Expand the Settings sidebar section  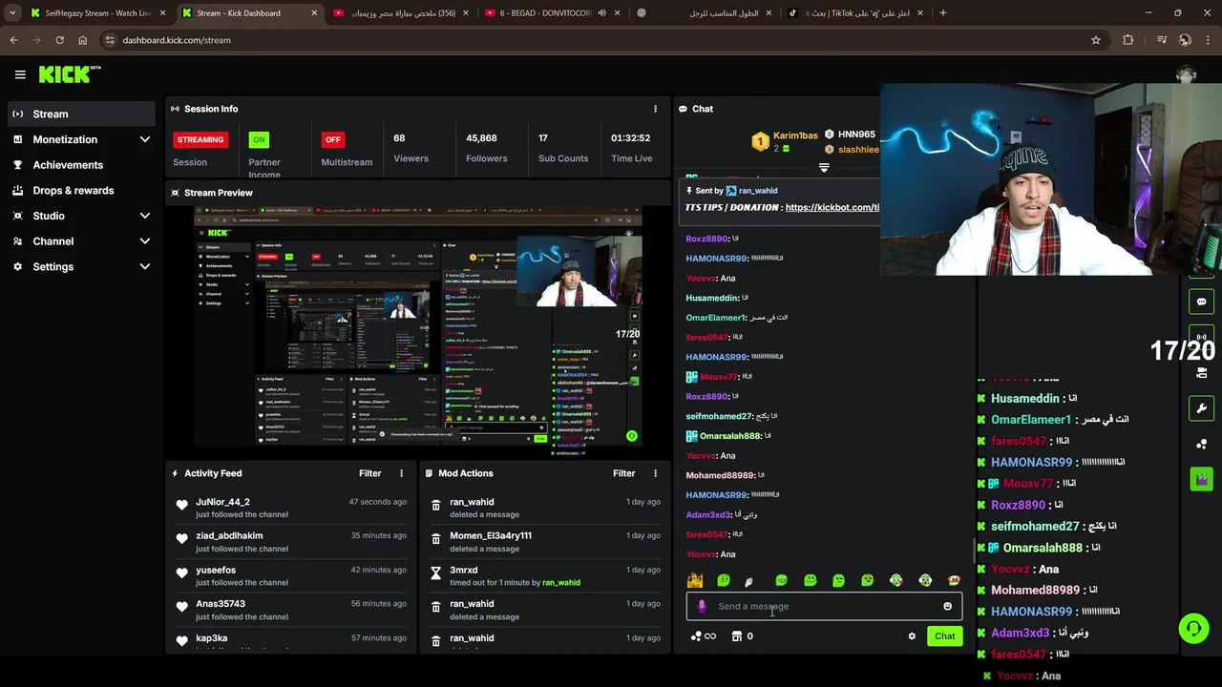coord(145,266)
